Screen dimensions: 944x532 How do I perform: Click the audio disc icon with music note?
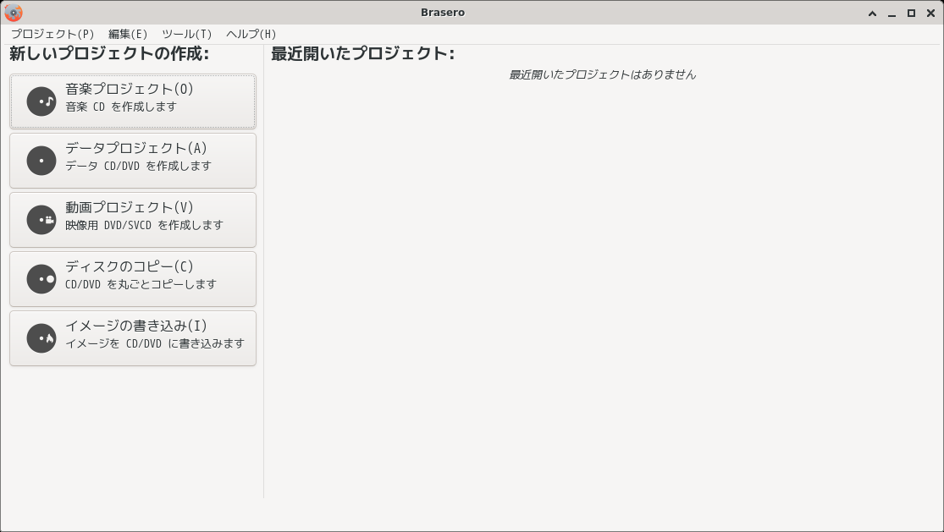click(x=41, y=101)
